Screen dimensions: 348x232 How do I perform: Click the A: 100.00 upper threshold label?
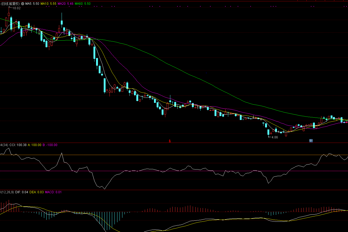coord(34,145)
